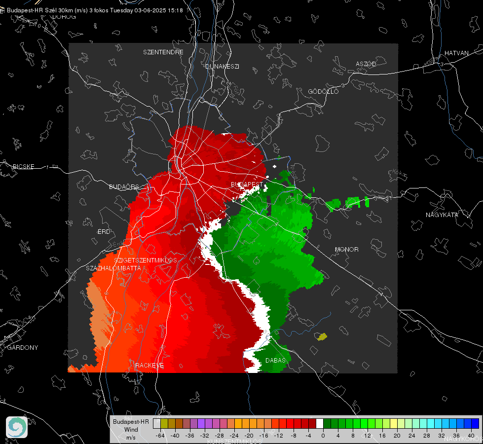Click the ASZÓD town label
483x444 pixels.
pyautogui.click(x=366, y=64)
